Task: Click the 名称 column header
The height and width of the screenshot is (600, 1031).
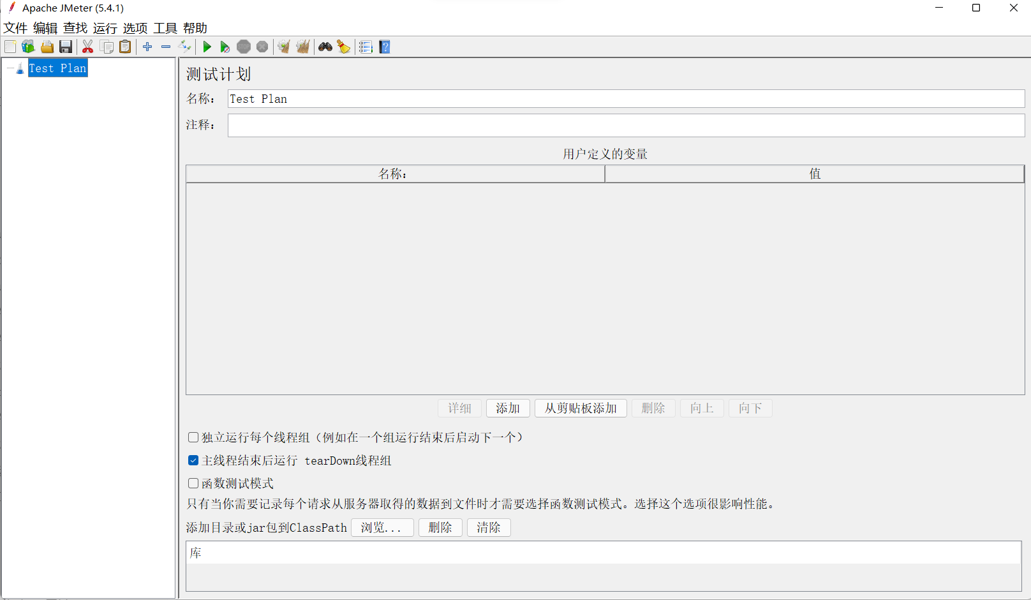Action: click(396, 174)
